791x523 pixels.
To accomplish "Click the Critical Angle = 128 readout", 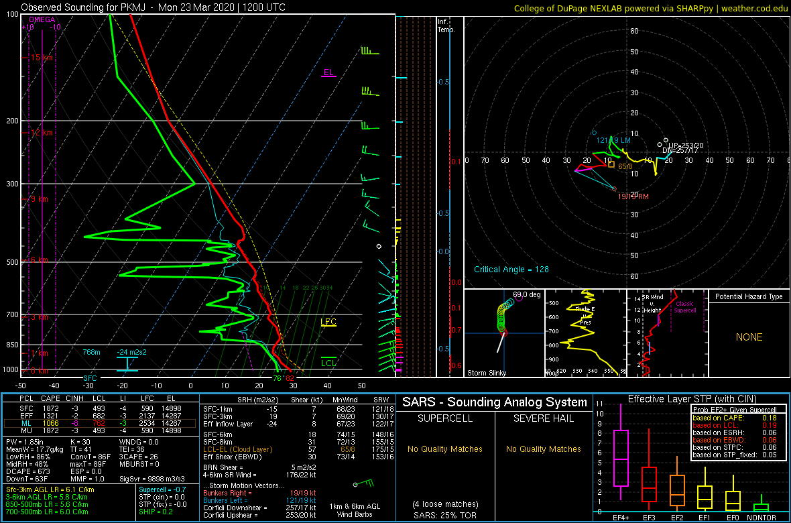I will (x=511, y=269).
